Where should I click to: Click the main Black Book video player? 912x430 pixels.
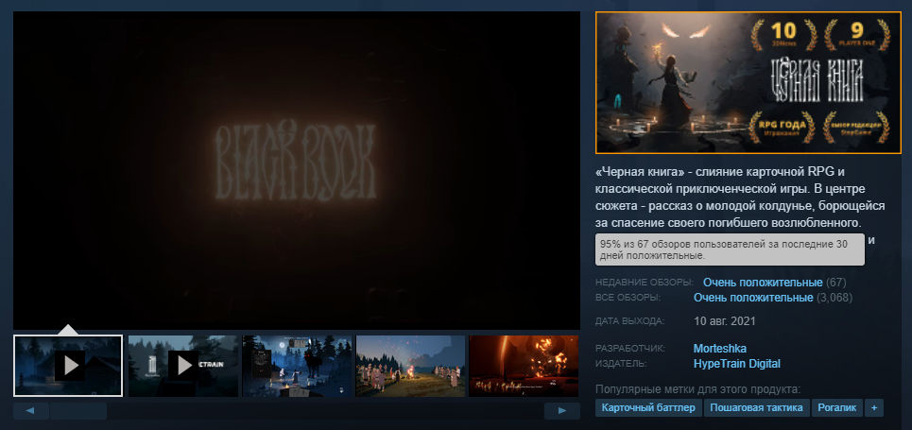click(x=297, y=170)
